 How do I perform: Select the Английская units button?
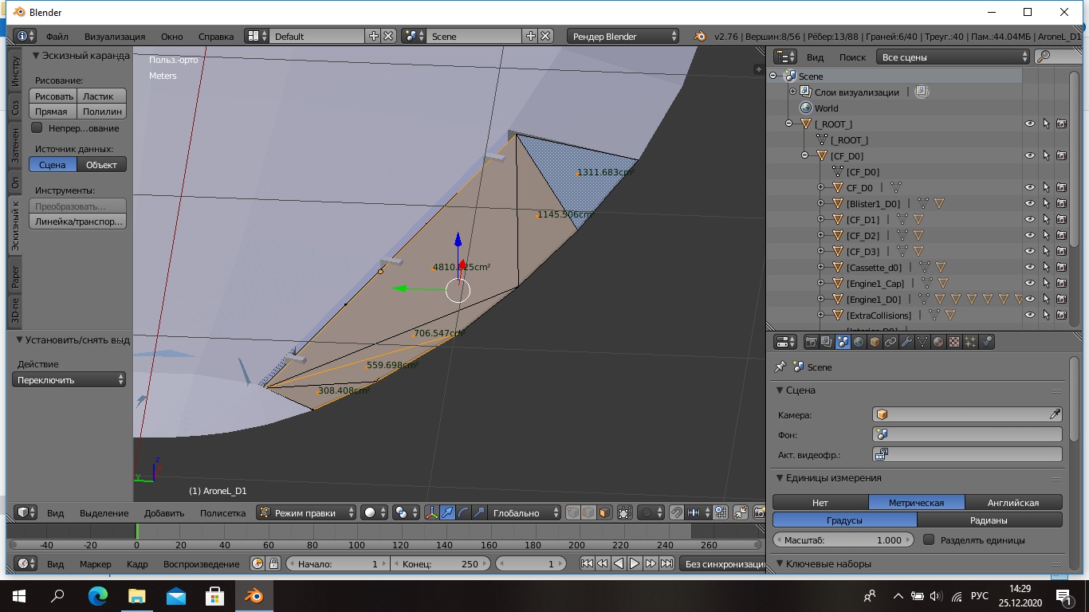[x=1012, y=502]
